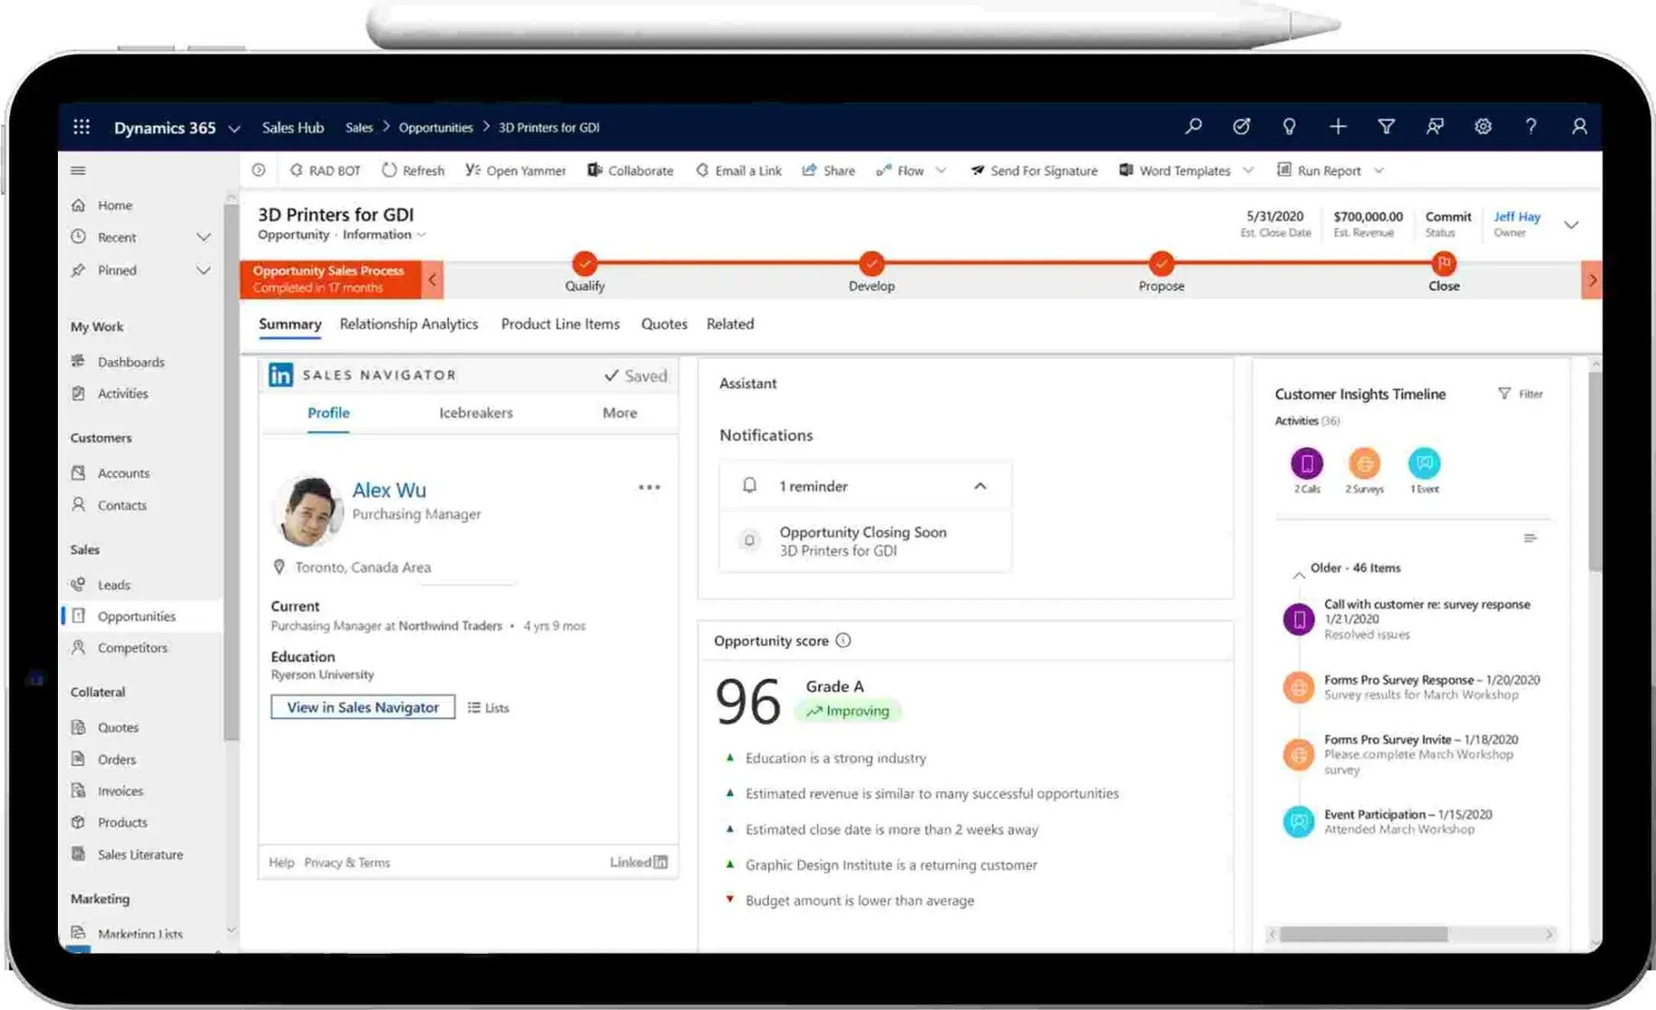Click the right arrow of the process bar

click(x=1591, y=280)
